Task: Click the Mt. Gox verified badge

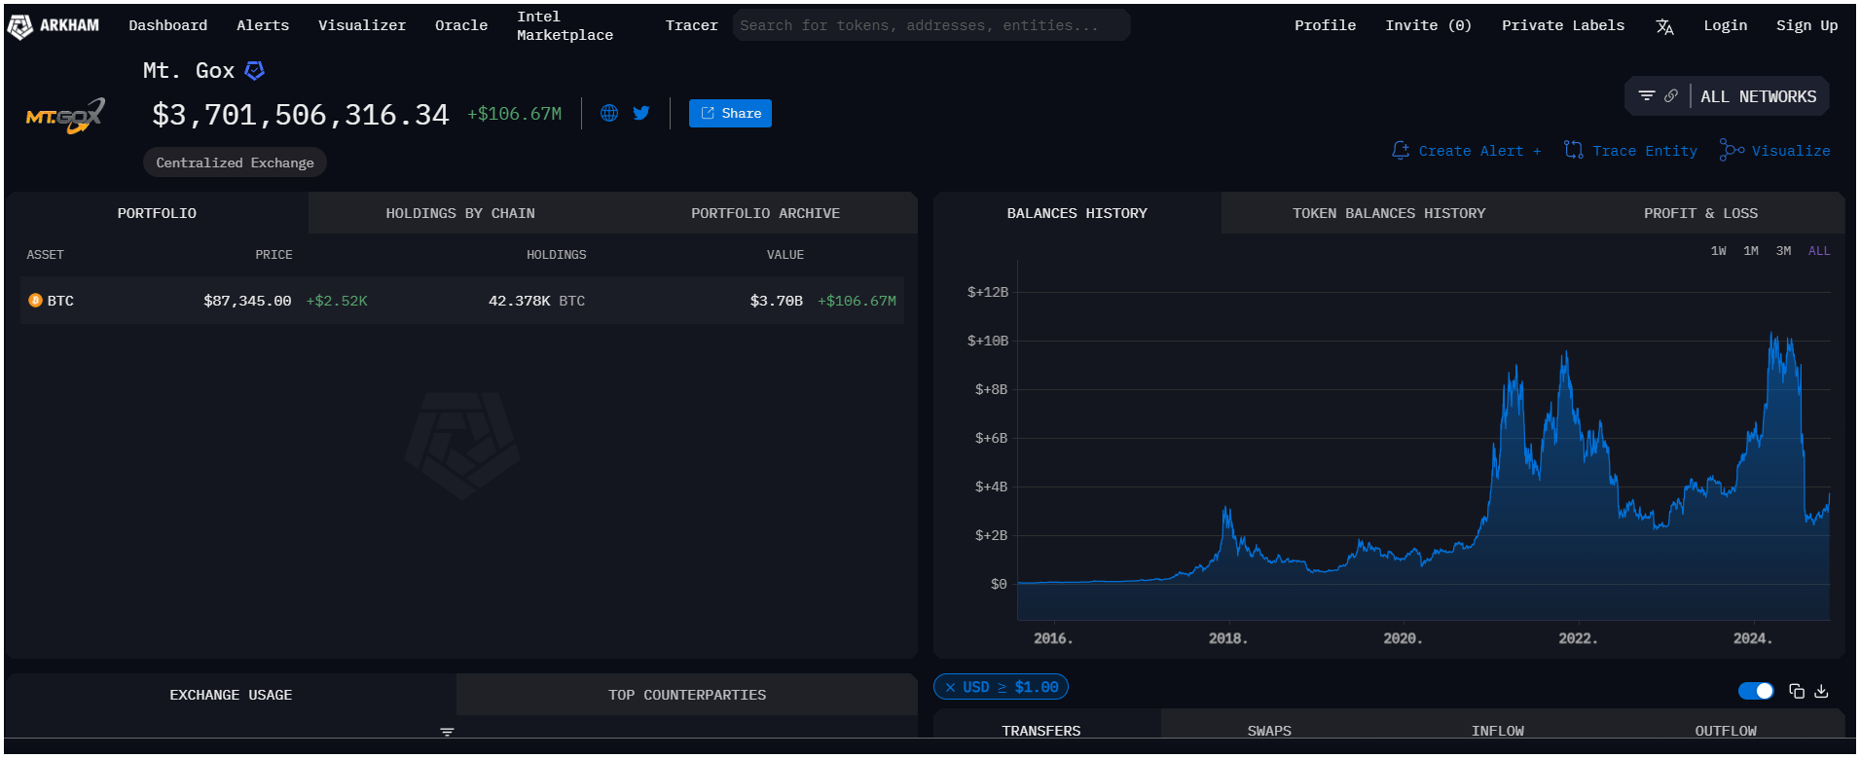Action: point(255,70)
